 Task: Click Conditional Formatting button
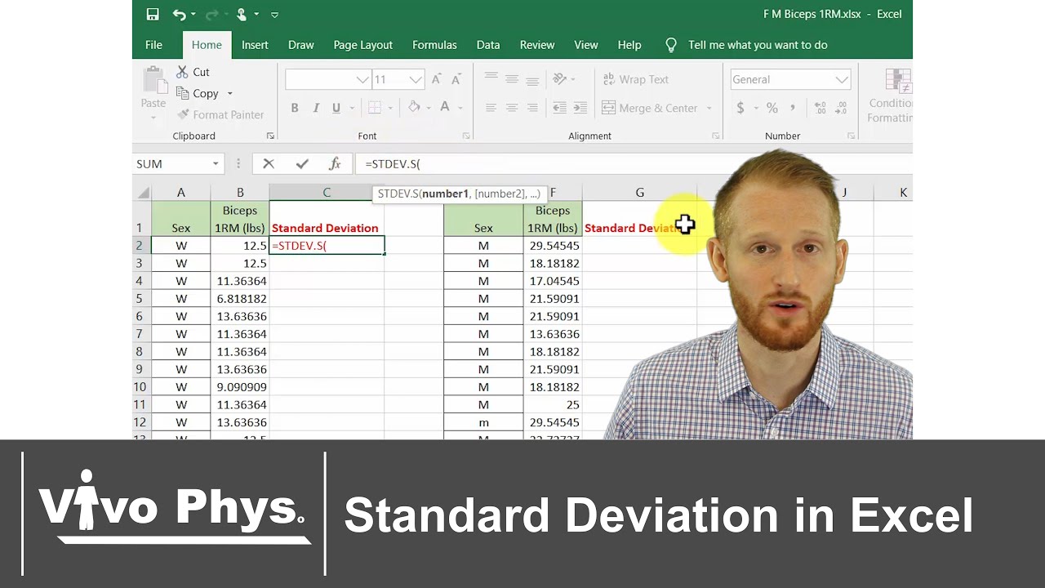[890, 96]
